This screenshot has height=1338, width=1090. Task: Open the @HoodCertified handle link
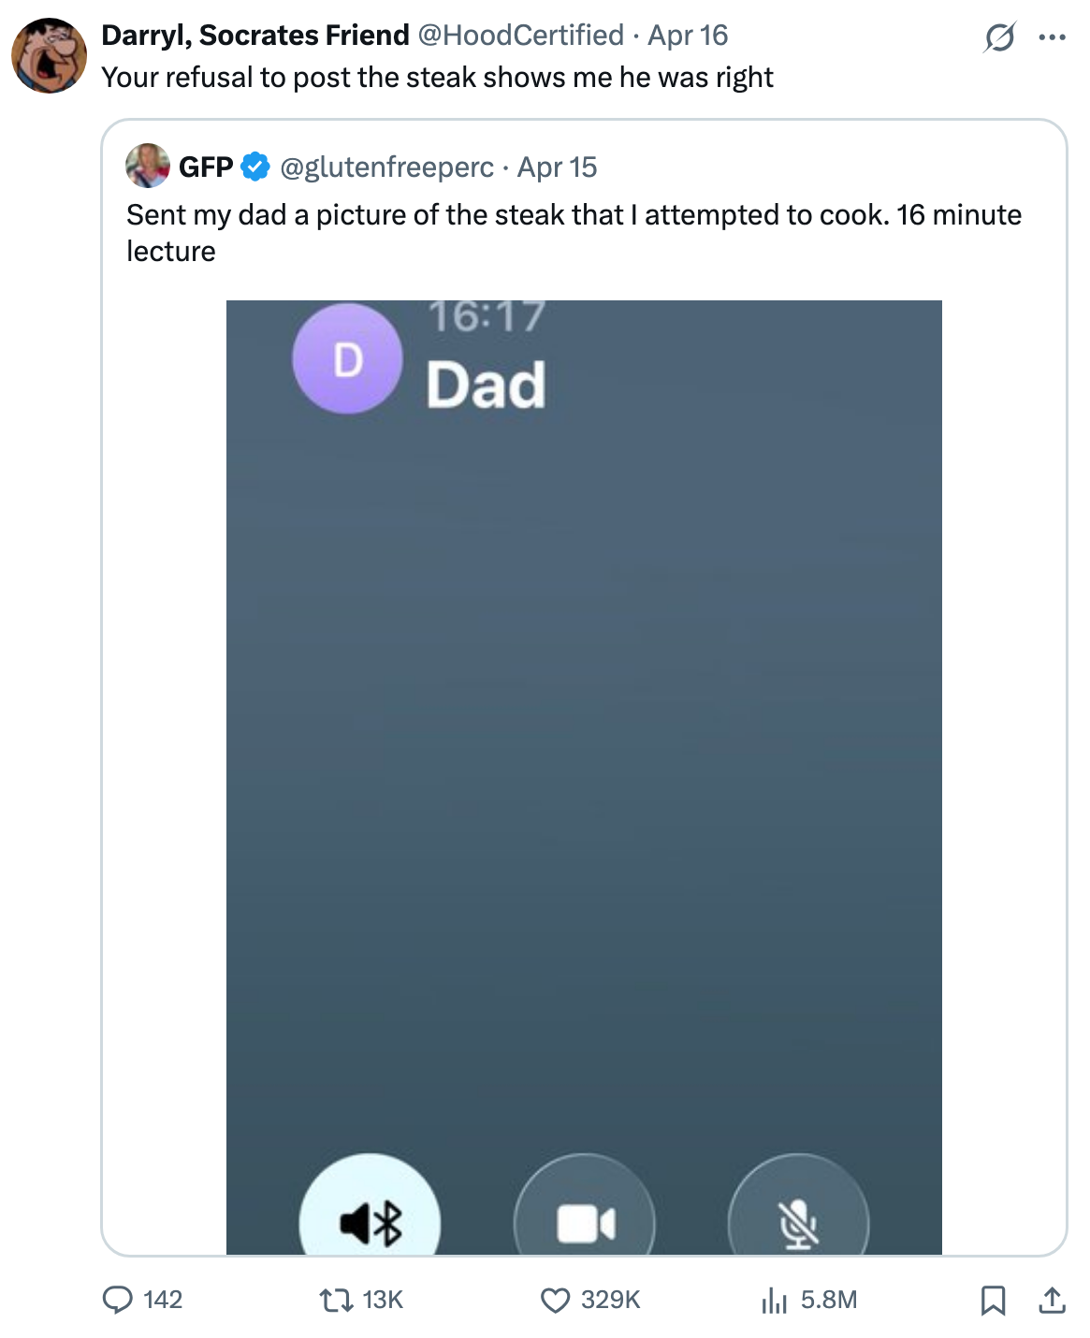click(x=520, y=36)
